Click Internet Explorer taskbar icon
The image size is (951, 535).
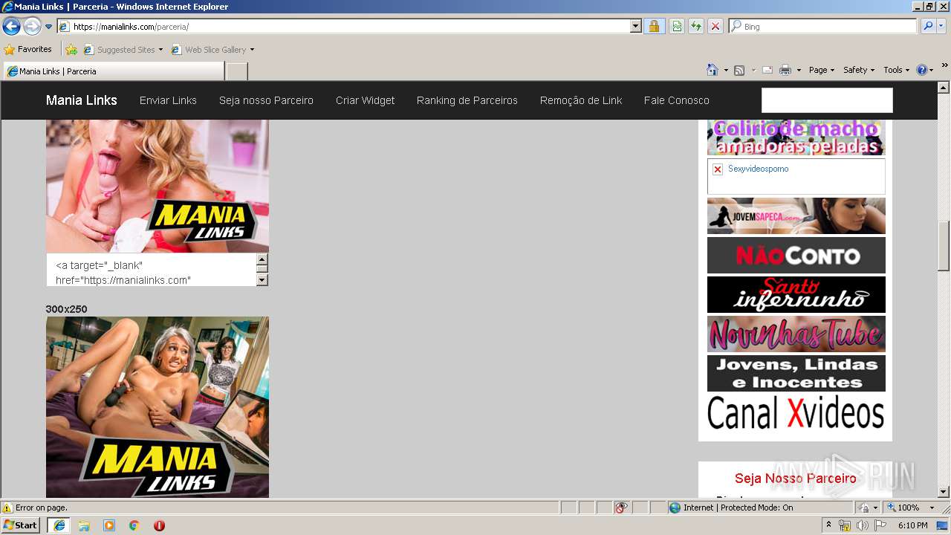(x=59, y=525)
